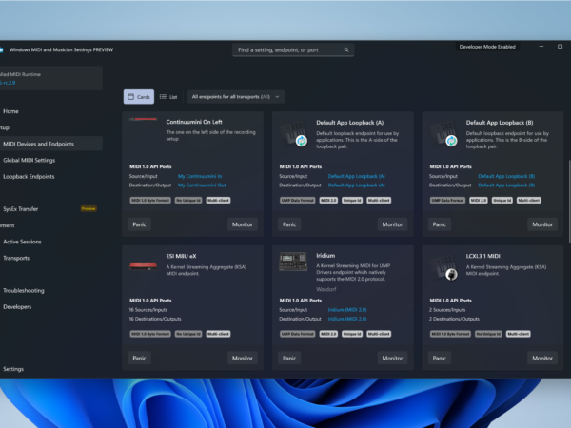This screenshot has width=571, height=428.
Task: Open Global MIDI Settings
Action: (x=30, y=160)
